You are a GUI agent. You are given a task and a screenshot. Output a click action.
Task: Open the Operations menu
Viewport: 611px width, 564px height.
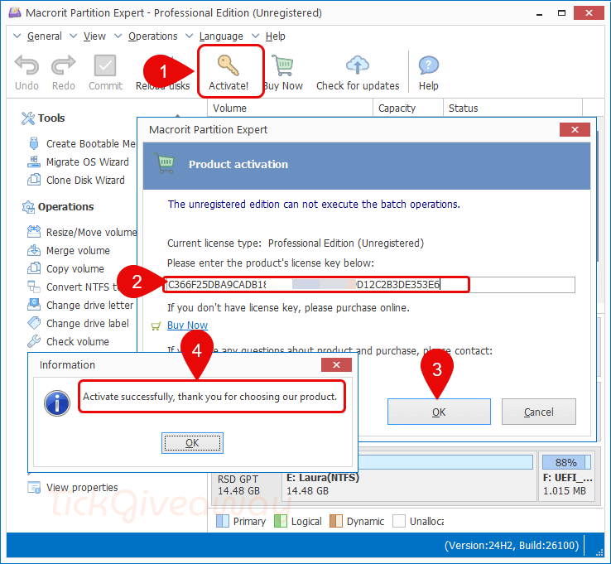[x=152, y=36]
